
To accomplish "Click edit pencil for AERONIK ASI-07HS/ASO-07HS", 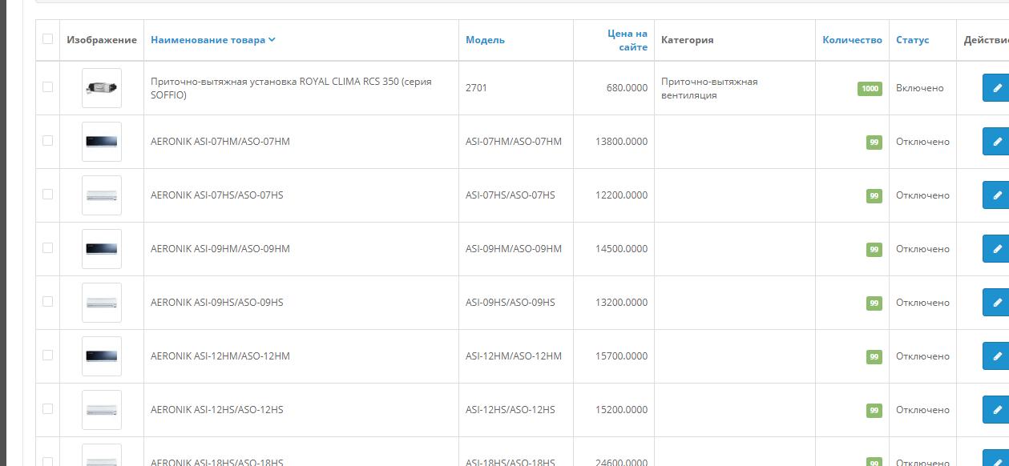I will (996, 195).
